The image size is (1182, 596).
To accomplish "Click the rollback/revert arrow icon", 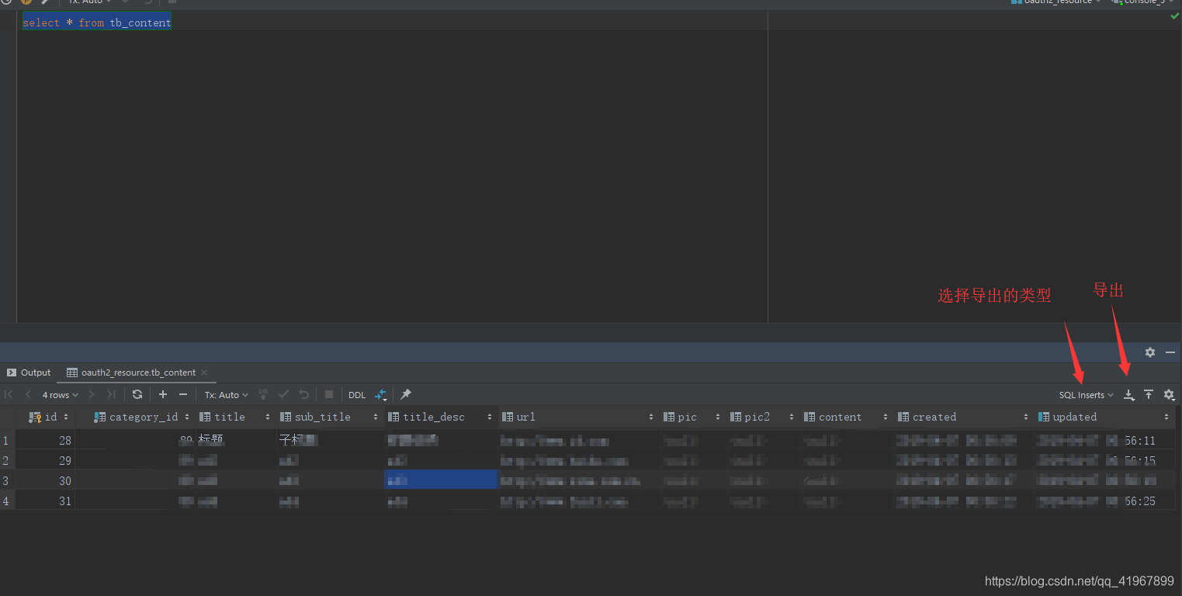I will (304, 395).
